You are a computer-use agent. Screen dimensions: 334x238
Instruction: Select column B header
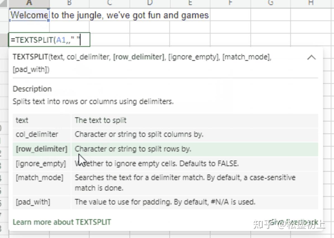[x=69, y=3]
